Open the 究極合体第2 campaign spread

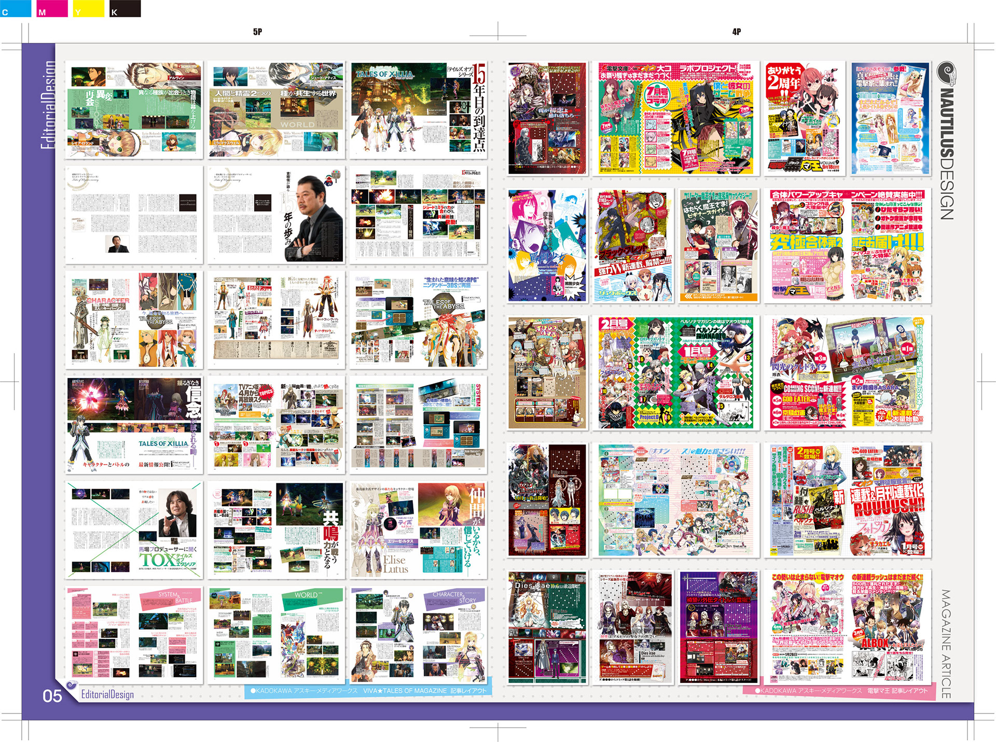pyautogui.click(x=847, y=245)
